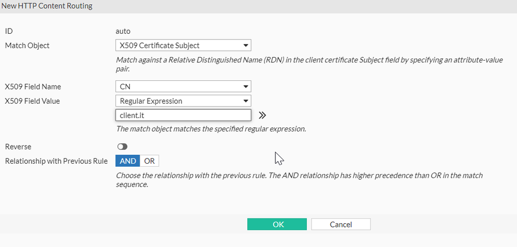
Task: Select AND relationship with previous rule
Action: 128,161
